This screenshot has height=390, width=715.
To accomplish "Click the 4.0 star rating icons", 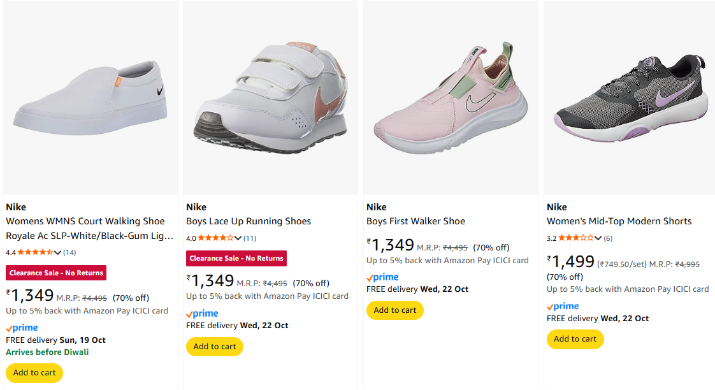I will [215, 238].
